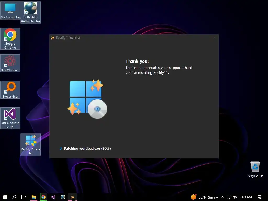Click the Rectify11 Installer window title text

(x=68, y=38)
